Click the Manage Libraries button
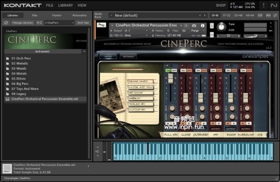Viewport: 280px width, 182px height. tap(23, 23)
